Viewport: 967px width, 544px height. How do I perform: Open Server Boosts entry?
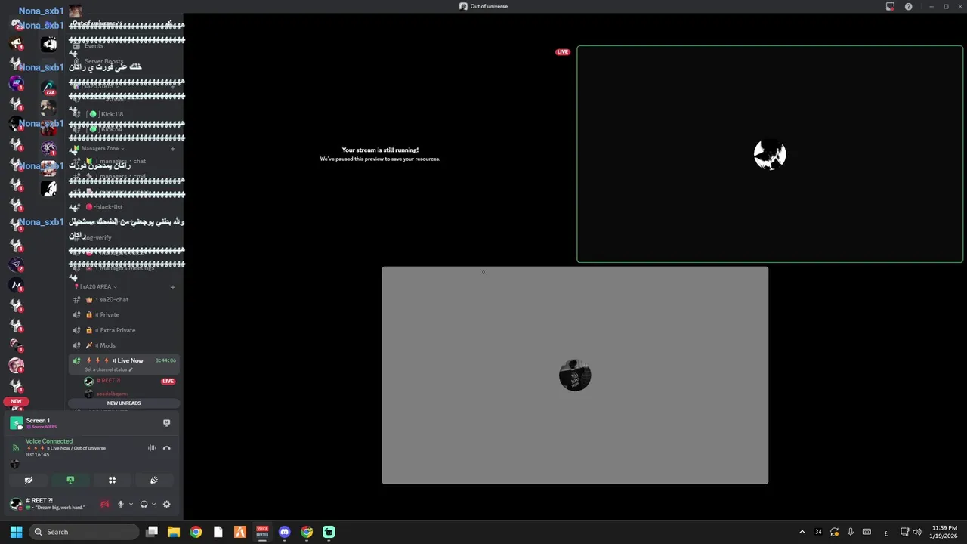tap(125, 62)
